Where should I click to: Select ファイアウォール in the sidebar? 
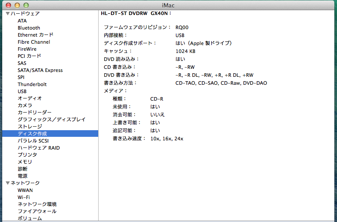click(37, 211)
